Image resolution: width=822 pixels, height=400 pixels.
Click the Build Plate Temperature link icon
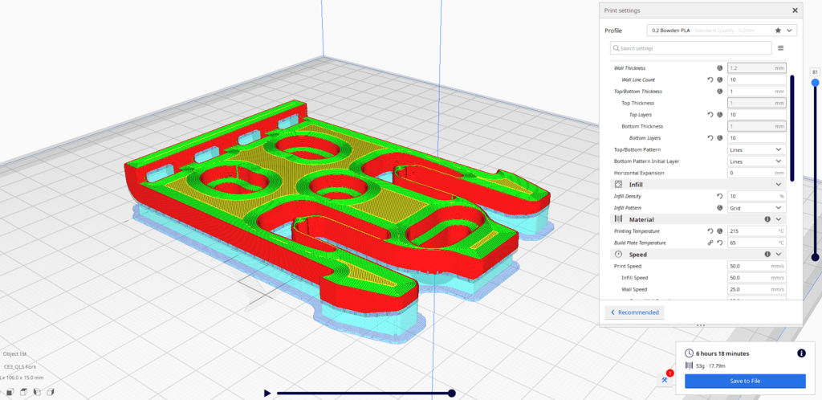pos(710,243)
